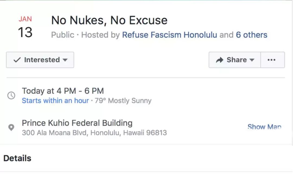Click the Share button label
This screenshot has width=293, height=174.
point(237,60)
